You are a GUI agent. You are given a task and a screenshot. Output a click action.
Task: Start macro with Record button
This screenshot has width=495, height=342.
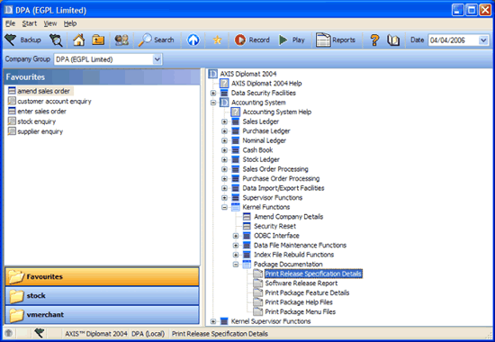coord(252,40)
